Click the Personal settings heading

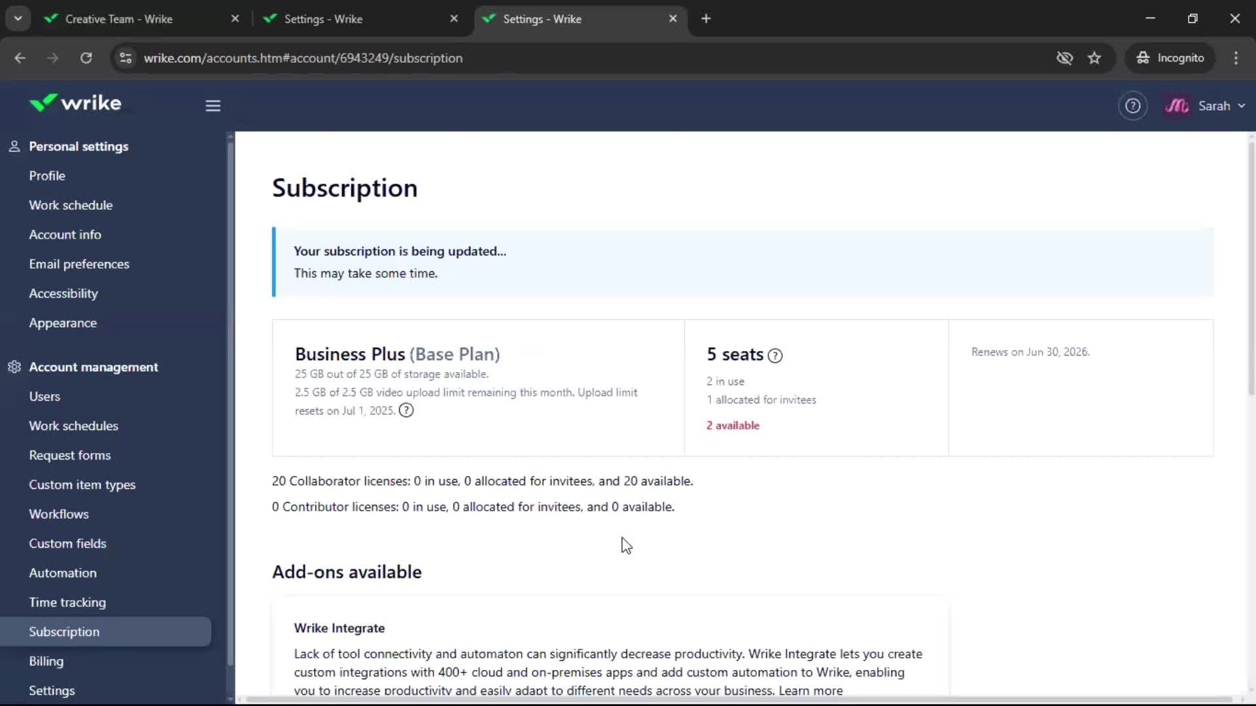(x=78, y=146)
